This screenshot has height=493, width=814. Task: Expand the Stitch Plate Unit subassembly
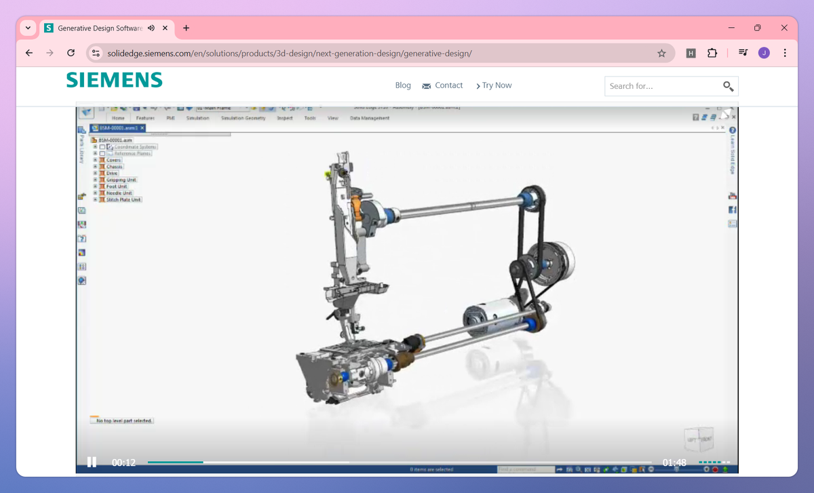[95, 199]
